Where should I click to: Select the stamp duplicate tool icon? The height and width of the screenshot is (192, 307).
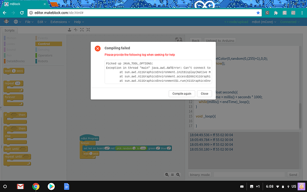69,30
